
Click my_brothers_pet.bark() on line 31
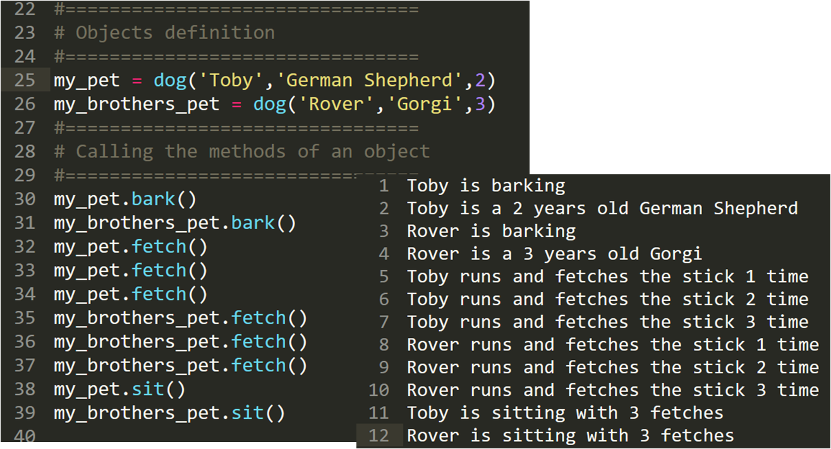174,223
